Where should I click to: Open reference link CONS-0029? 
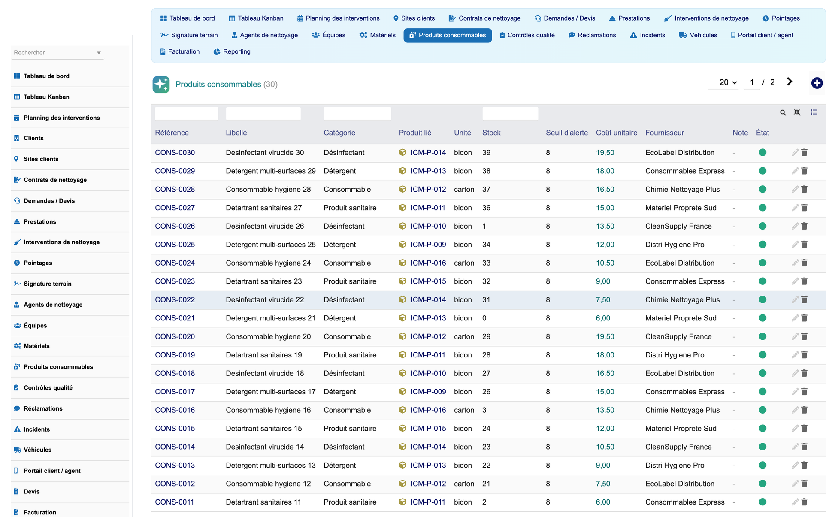pos(175,171)
